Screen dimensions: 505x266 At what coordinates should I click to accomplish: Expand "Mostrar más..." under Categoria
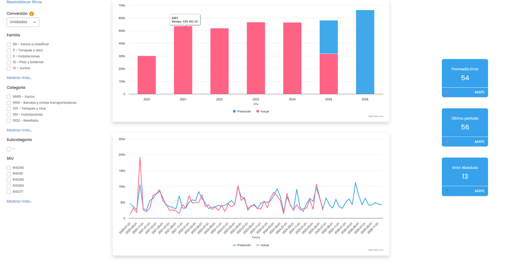[x=19, y=130]
